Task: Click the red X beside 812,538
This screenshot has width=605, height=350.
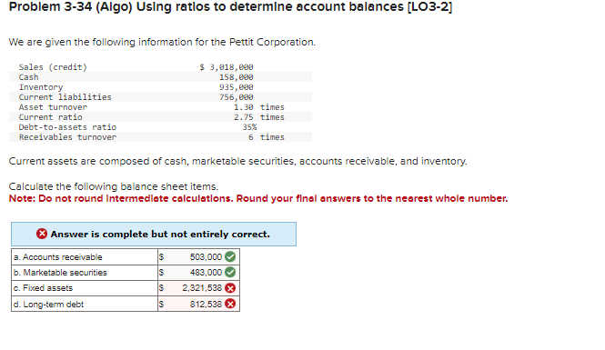Action: pyautogui.click(x=230, y=305)
